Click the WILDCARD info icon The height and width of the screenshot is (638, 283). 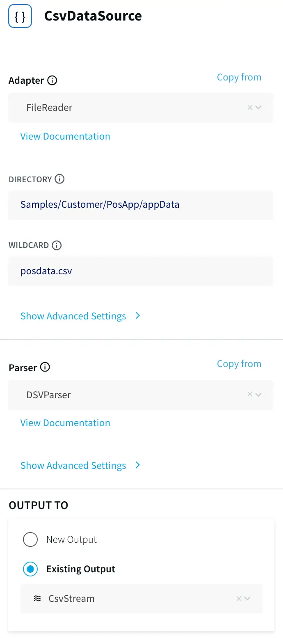coord(57,245)
